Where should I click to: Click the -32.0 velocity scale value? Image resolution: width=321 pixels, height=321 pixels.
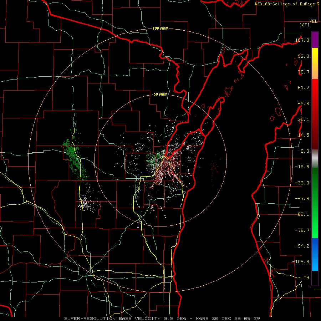[302, 183]
